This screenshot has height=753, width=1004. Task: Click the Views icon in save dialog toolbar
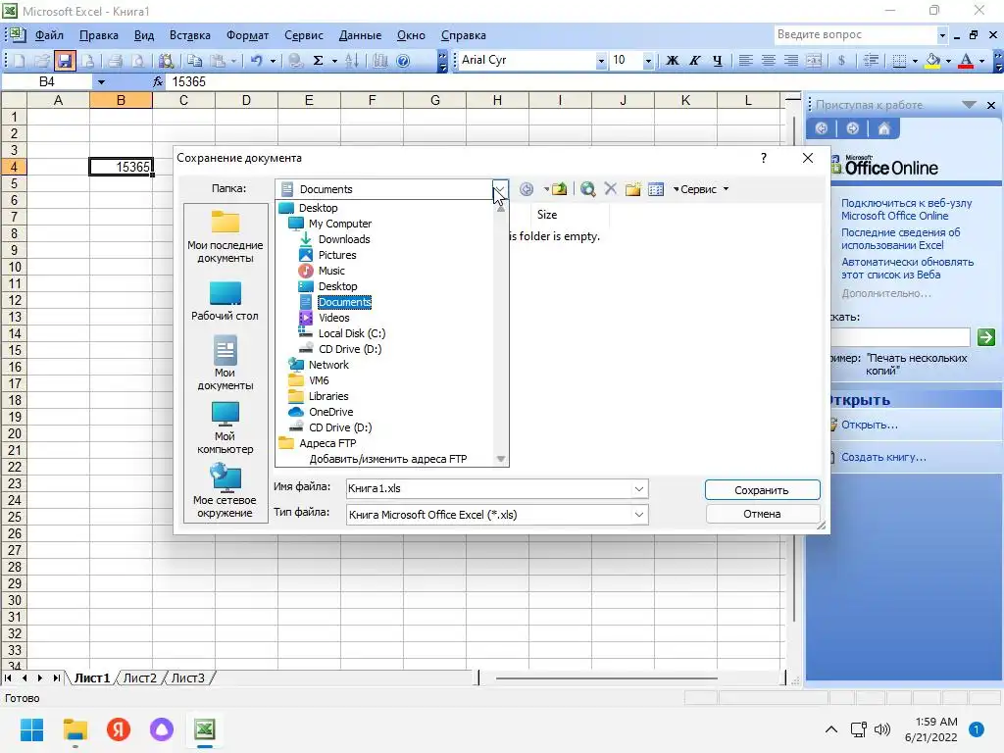coord(656,189)
